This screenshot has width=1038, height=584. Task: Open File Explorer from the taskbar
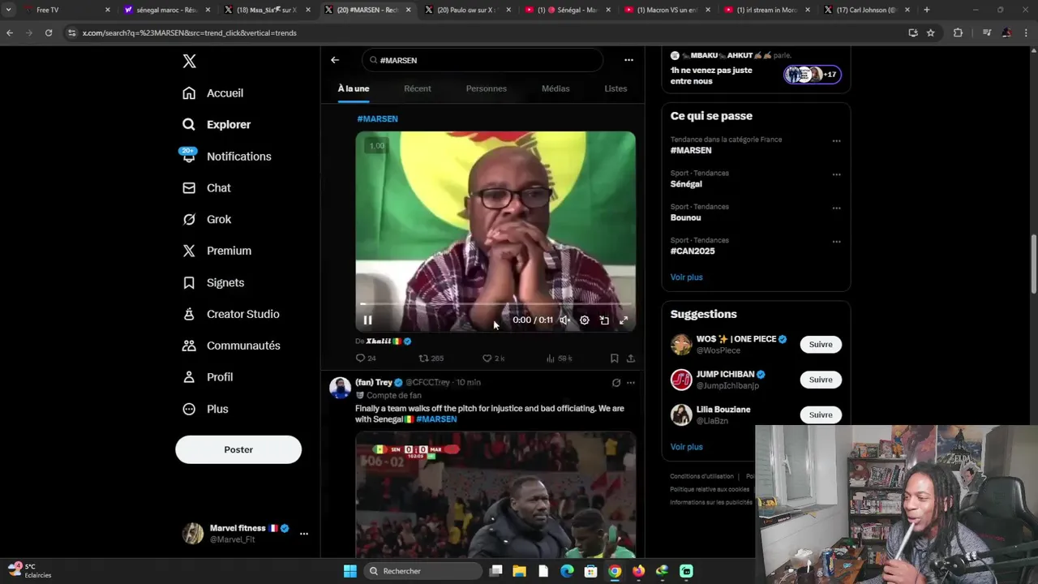coord(519,571)
